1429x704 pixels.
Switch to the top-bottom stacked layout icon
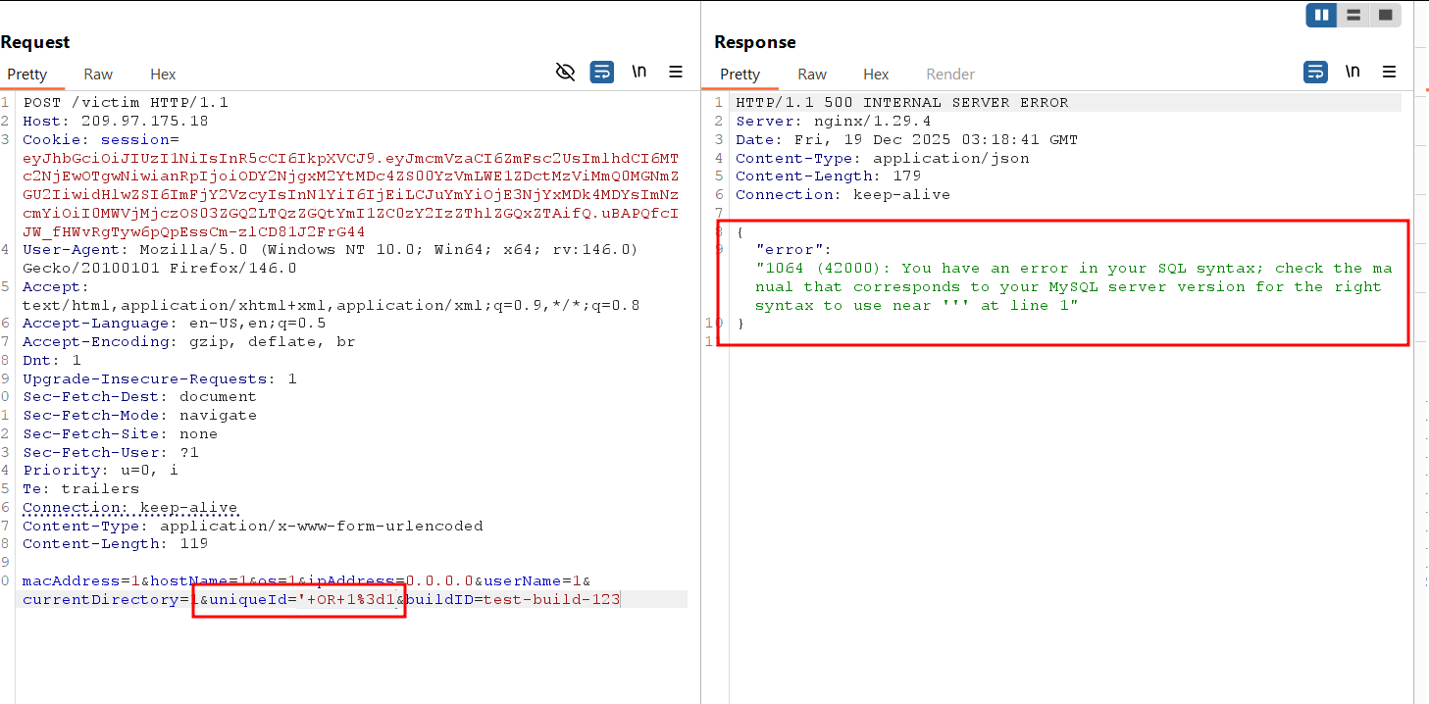click(1353, 15)
